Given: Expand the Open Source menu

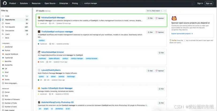Looking at the screenshot, I should (x=51, y=3).
